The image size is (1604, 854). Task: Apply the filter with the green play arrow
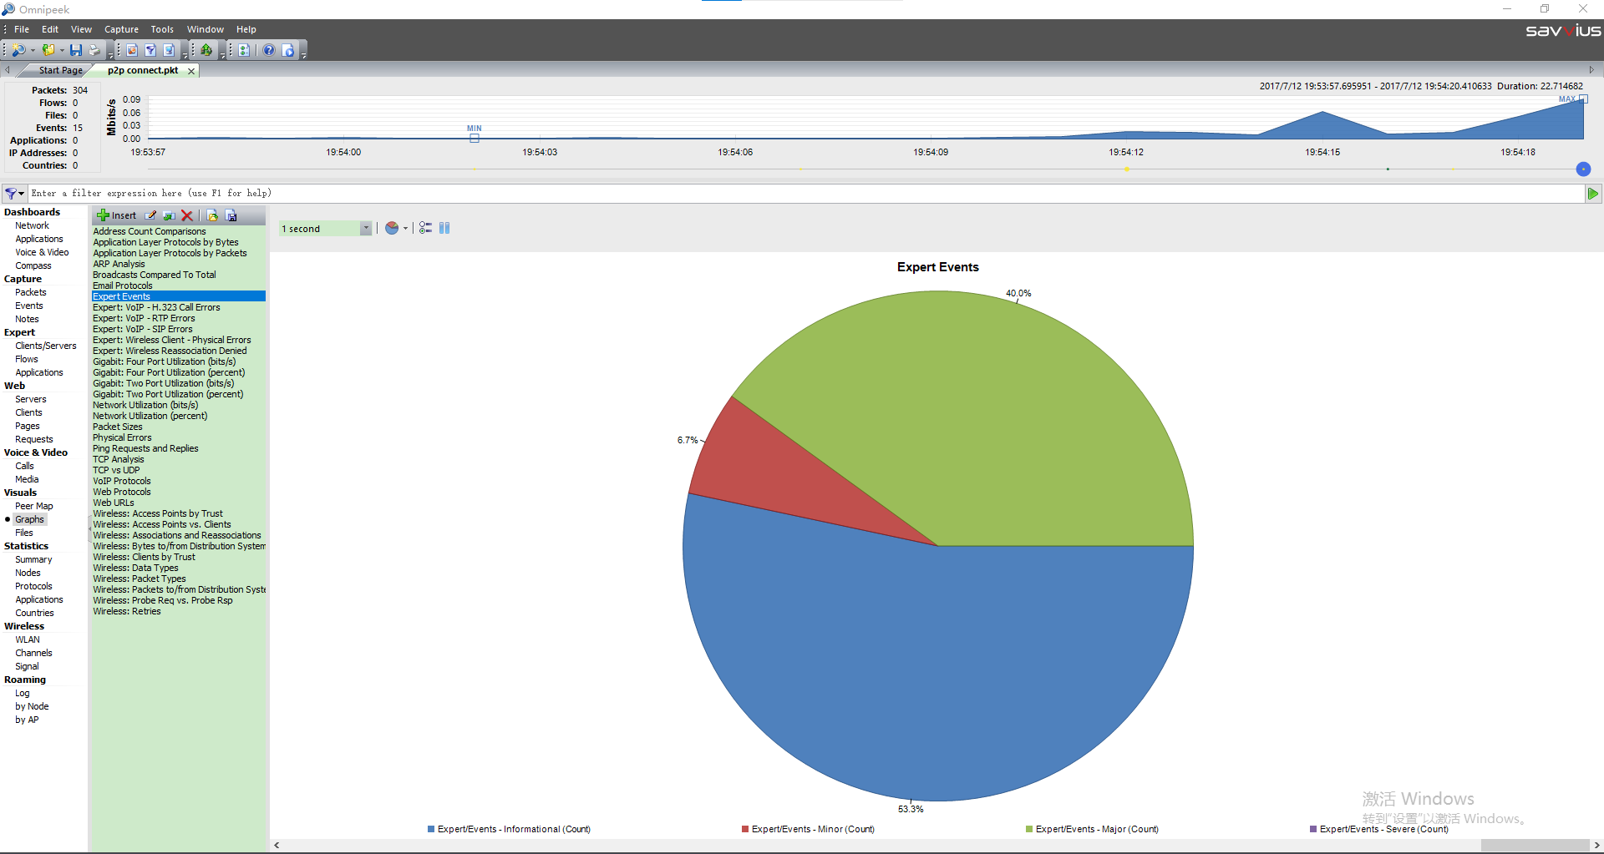tap(1592, 194)
